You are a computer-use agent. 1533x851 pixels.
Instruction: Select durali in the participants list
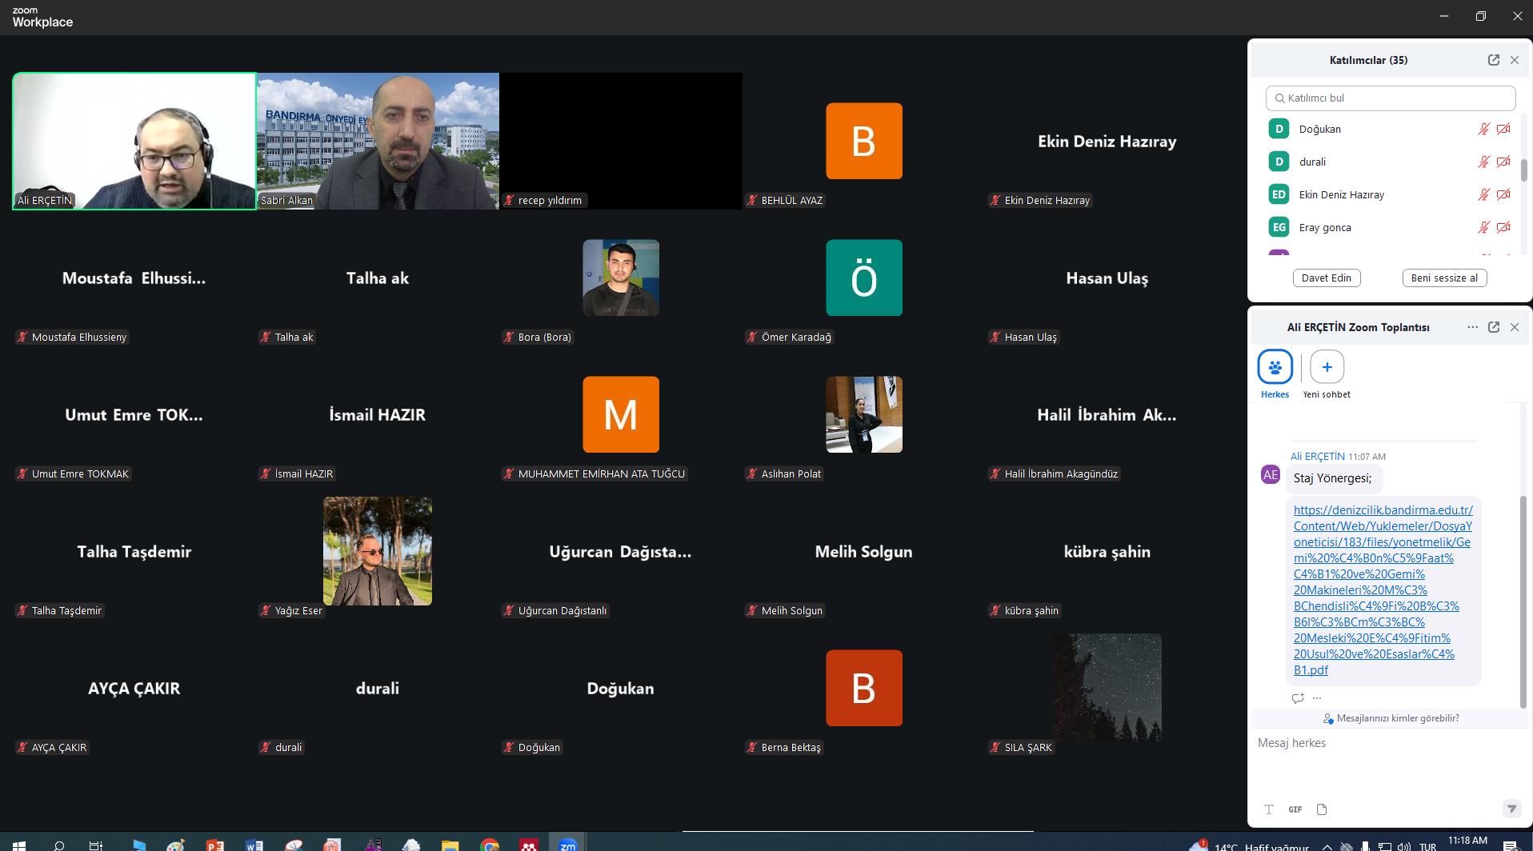(x=1312, y=162)
